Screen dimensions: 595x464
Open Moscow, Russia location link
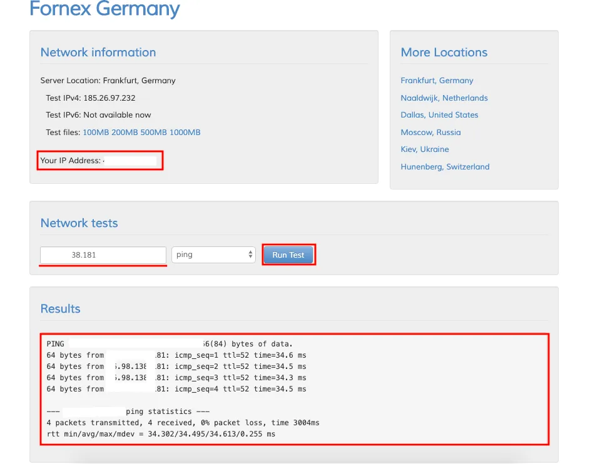430,133
